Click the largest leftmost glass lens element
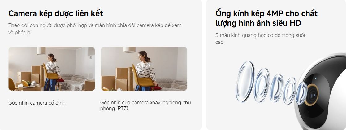 coord(245,82)
